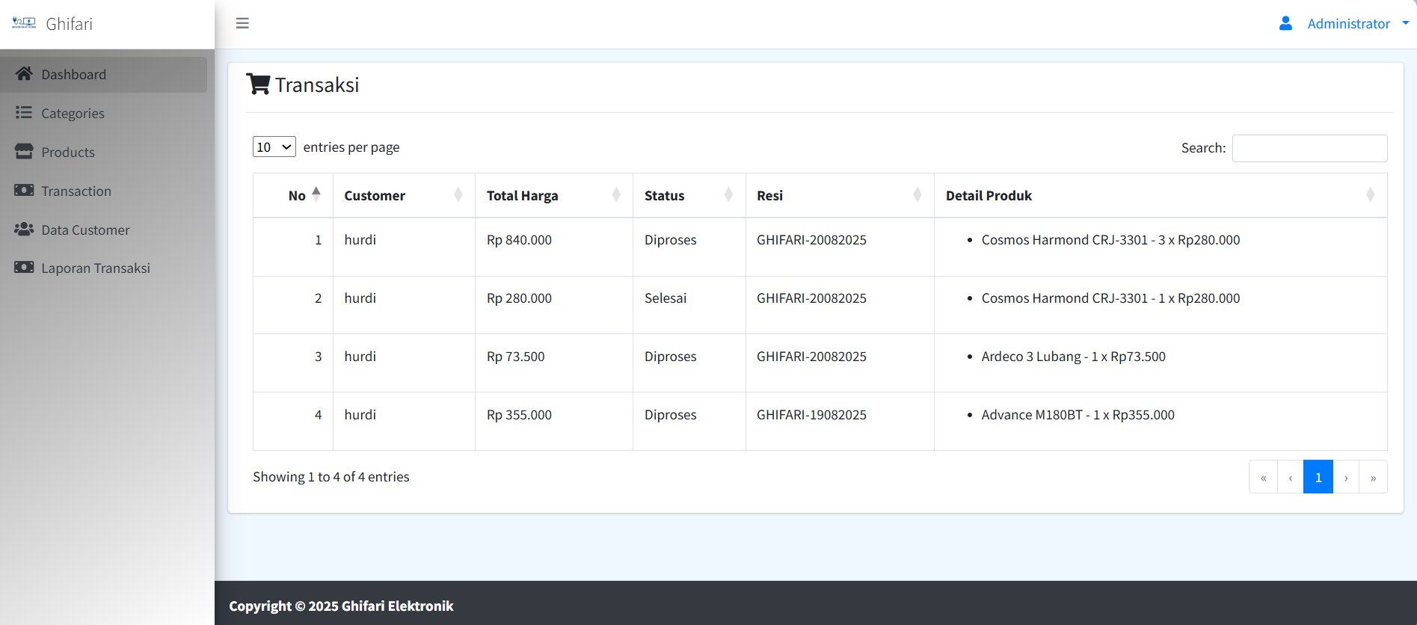Click in the Search input field
Screen dimensions: 1417x625
click(x=1309, y=148)
